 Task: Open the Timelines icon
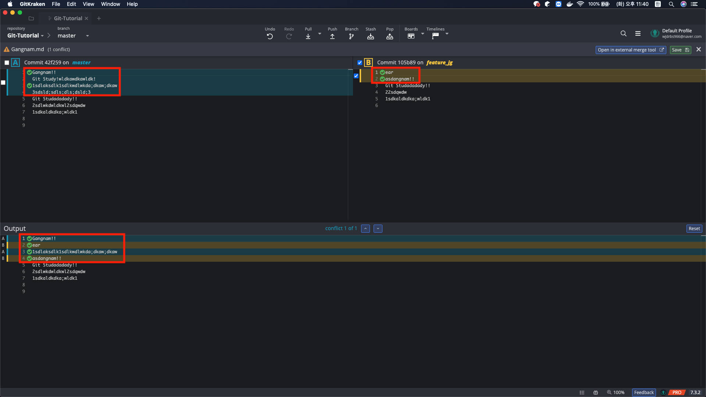tap(435, 36)
